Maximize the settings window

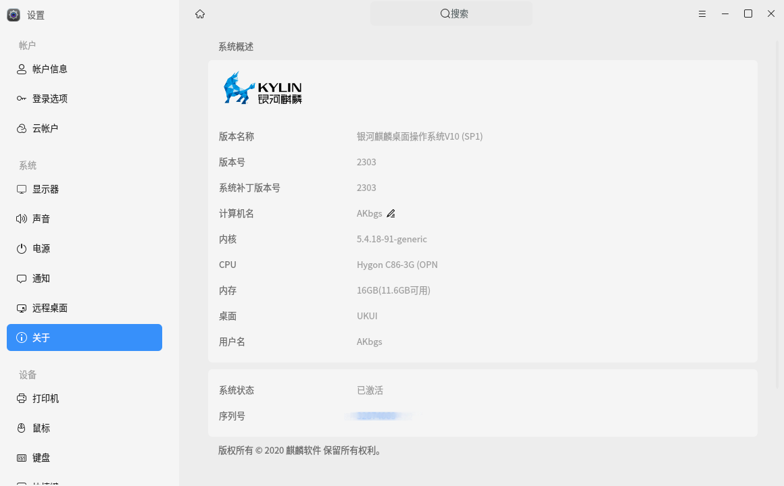pyautogui.click(x=748, y=14)
